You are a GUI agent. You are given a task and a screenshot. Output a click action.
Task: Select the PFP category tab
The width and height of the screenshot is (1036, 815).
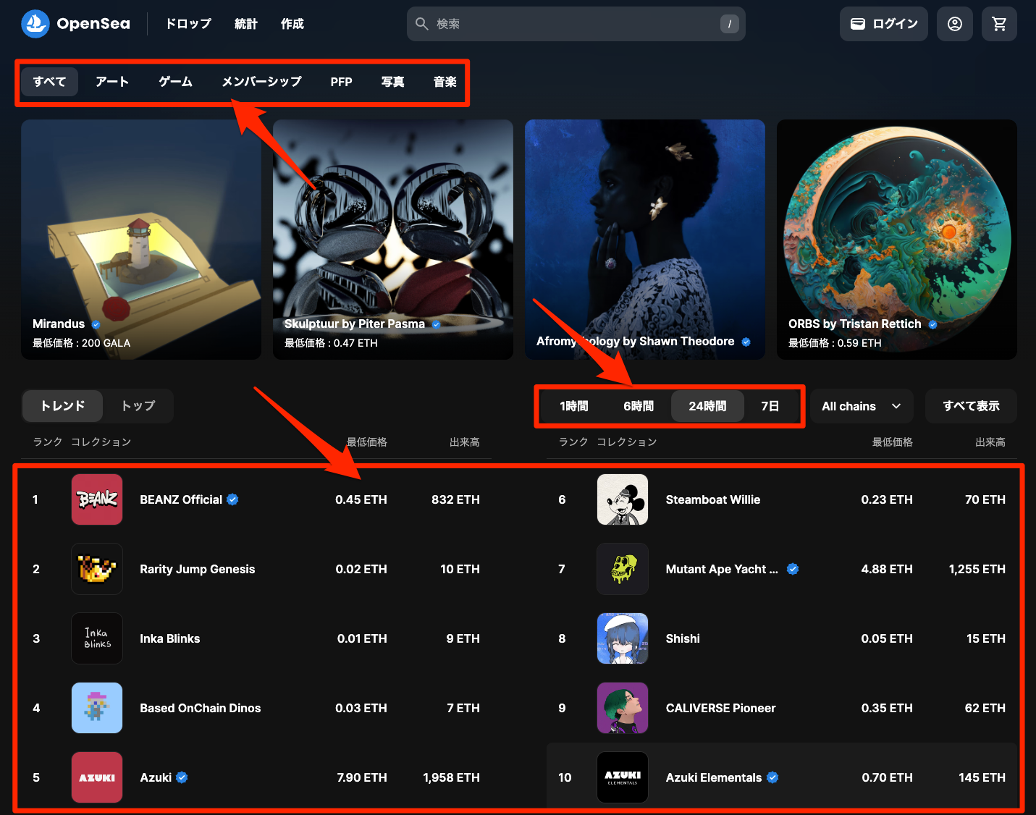[x=341, y=82]
